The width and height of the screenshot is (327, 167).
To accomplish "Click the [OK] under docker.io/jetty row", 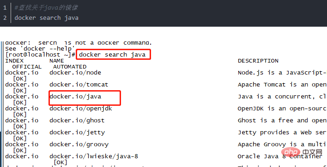I will pos(20,138).
